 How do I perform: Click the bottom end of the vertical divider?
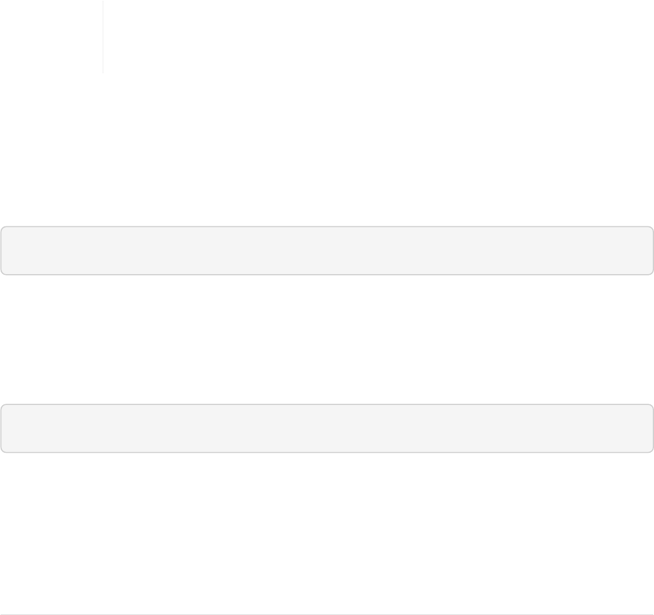[x=103, y=71]
